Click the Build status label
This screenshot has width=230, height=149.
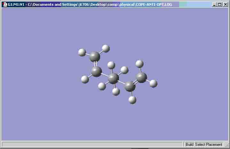click(x=189, y=145)
